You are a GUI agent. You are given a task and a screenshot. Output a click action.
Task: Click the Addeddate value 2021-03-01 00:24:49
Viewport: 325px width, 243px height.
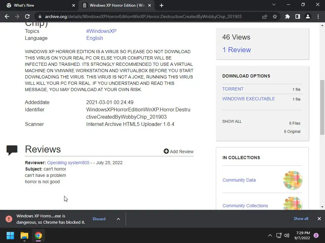click(x=110, y=102)
